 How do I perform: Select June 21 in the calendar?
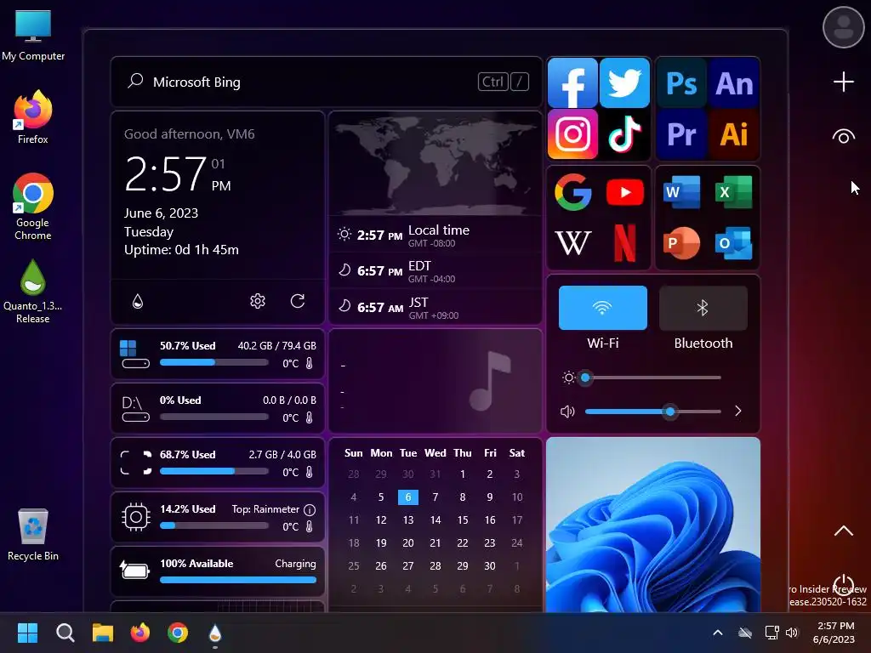pos(435,543)
